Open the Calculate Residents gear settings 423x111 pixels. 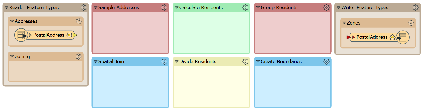(x=245, y=8)
